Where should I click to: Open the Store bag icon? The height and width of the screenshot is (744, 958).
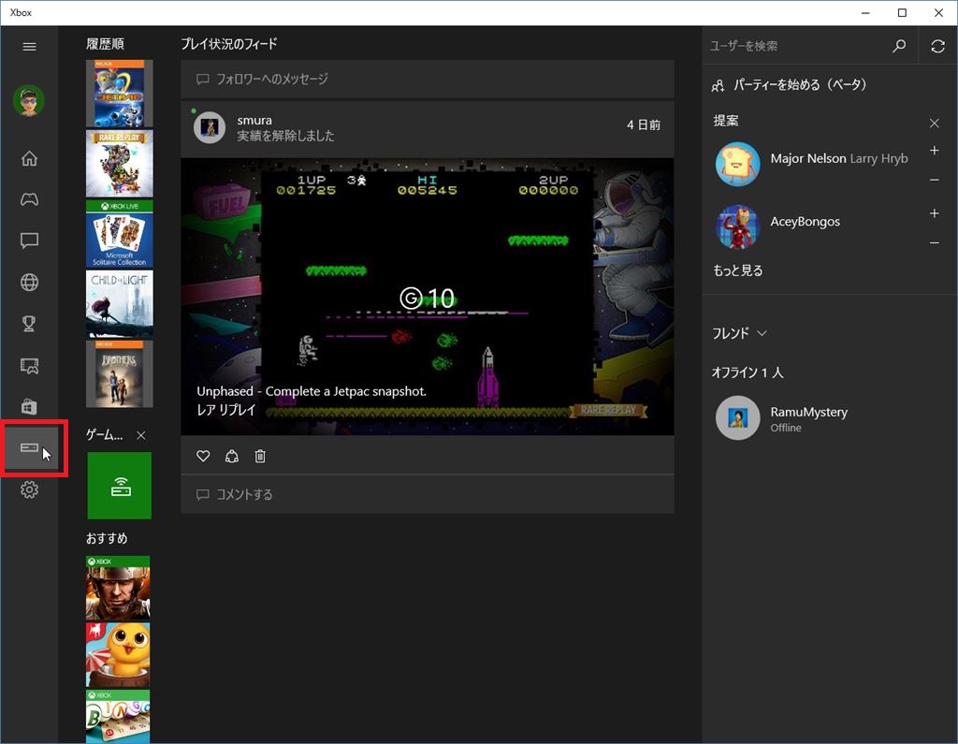pyautogui.click(x=29, y=406)
